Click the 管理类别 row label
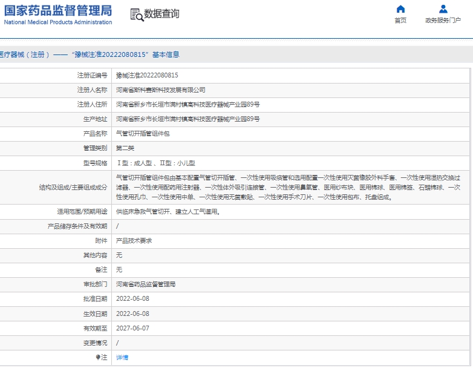This screenshot has height=368, width=473. pos(95,148)
